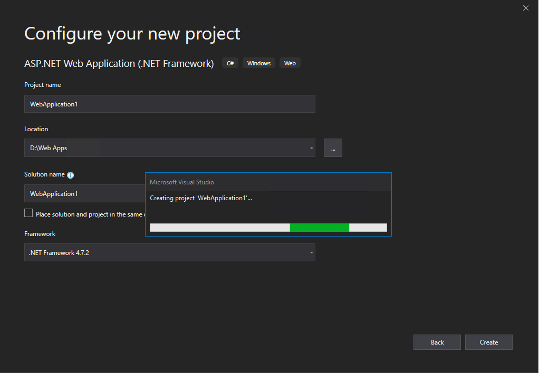Screen dimensions: 539x373
Task: Click the Create button
Action: tap(489, 342)
